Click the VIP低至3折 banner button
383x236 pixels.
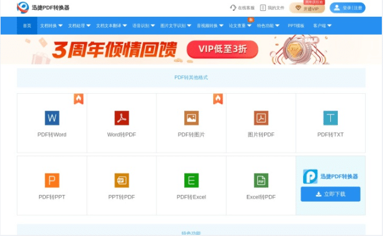pyautogui.click(x=222, y=50)
